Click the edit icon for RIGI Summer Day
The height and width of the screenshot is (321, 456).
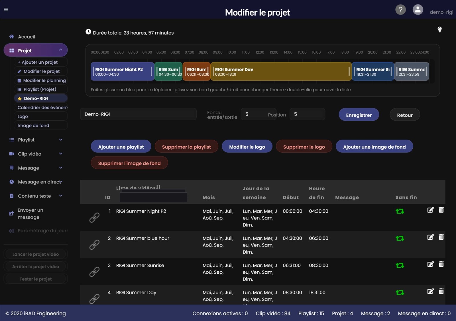click(x=430, y=291)
